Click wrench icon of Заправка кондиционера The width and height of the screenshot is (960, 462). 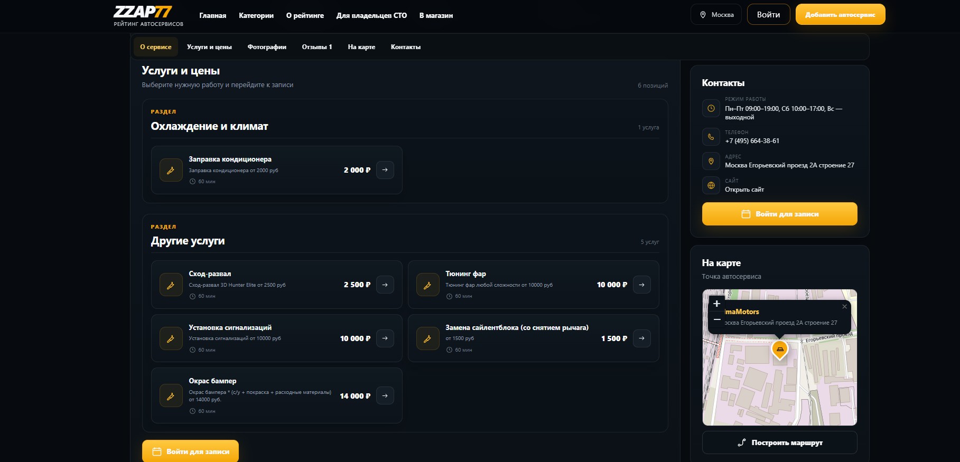point(171,170)
